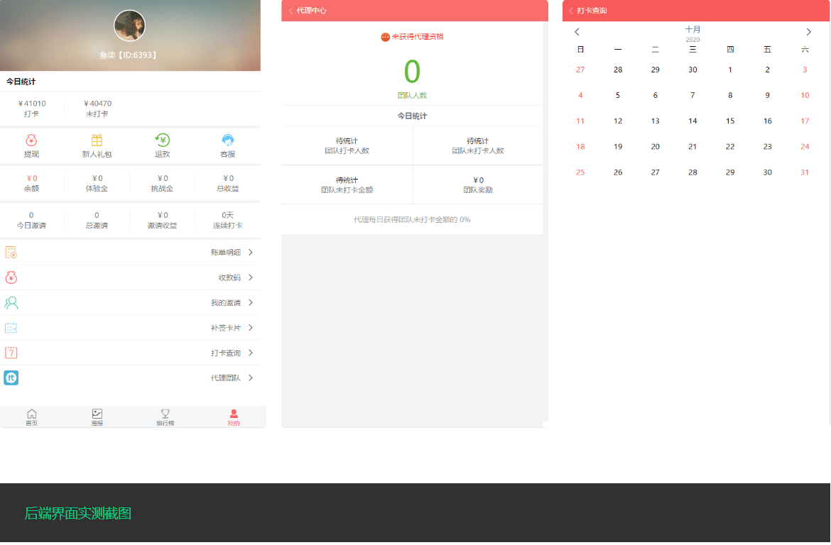Switch to the 首页 home tab

32,418
